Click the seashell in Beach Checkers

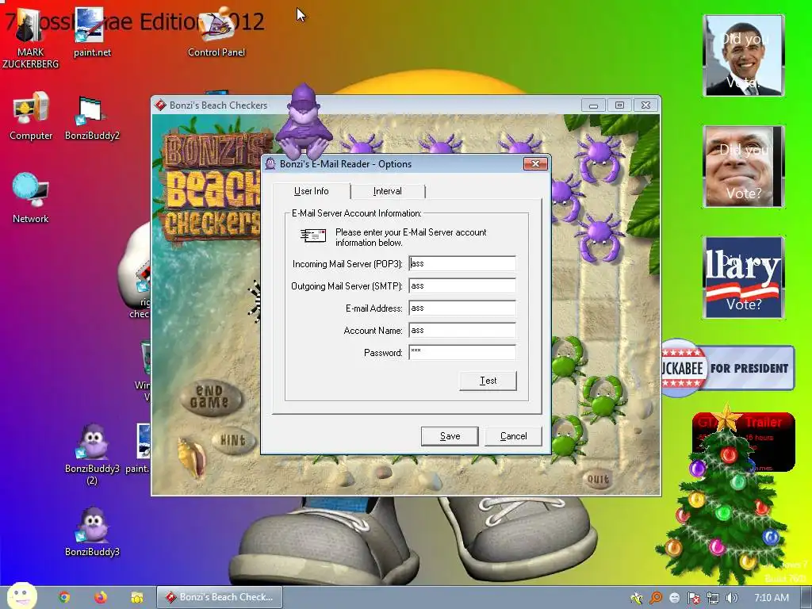pos(191,458)
